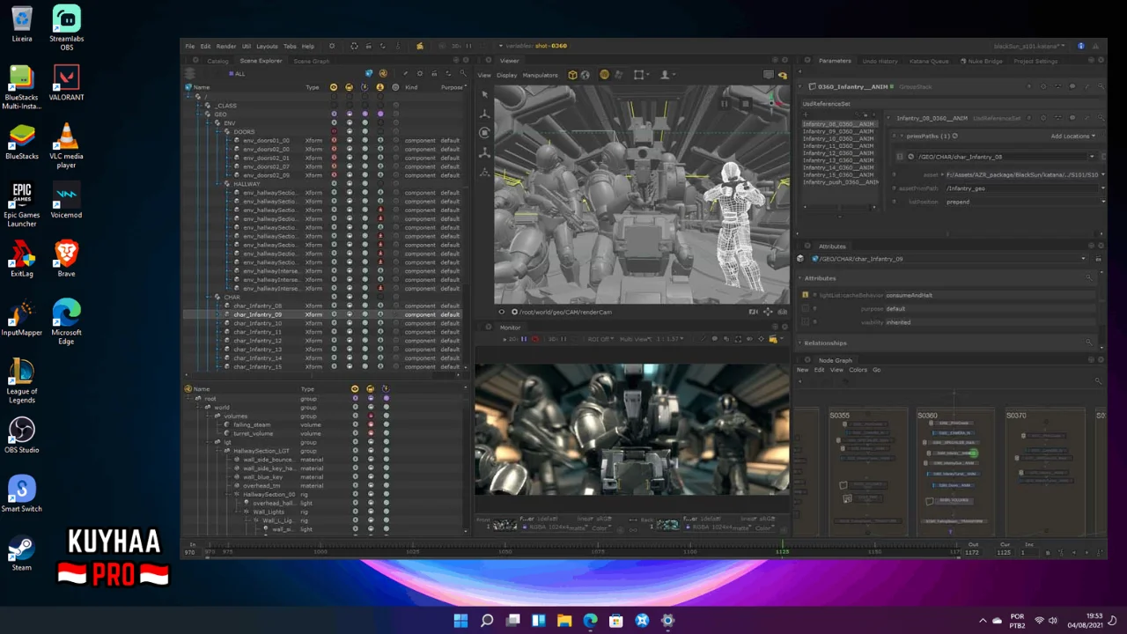
Task: Toggle visibility eye for char_Infantry_12
Action: pos(334,340)
